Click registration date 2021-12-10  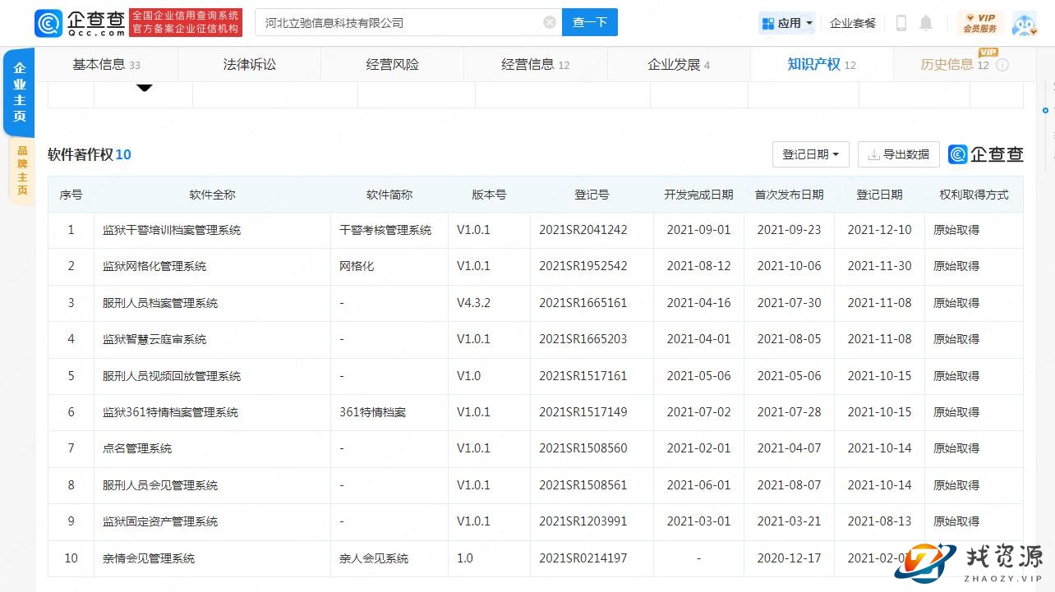click(x=879, y=230)
